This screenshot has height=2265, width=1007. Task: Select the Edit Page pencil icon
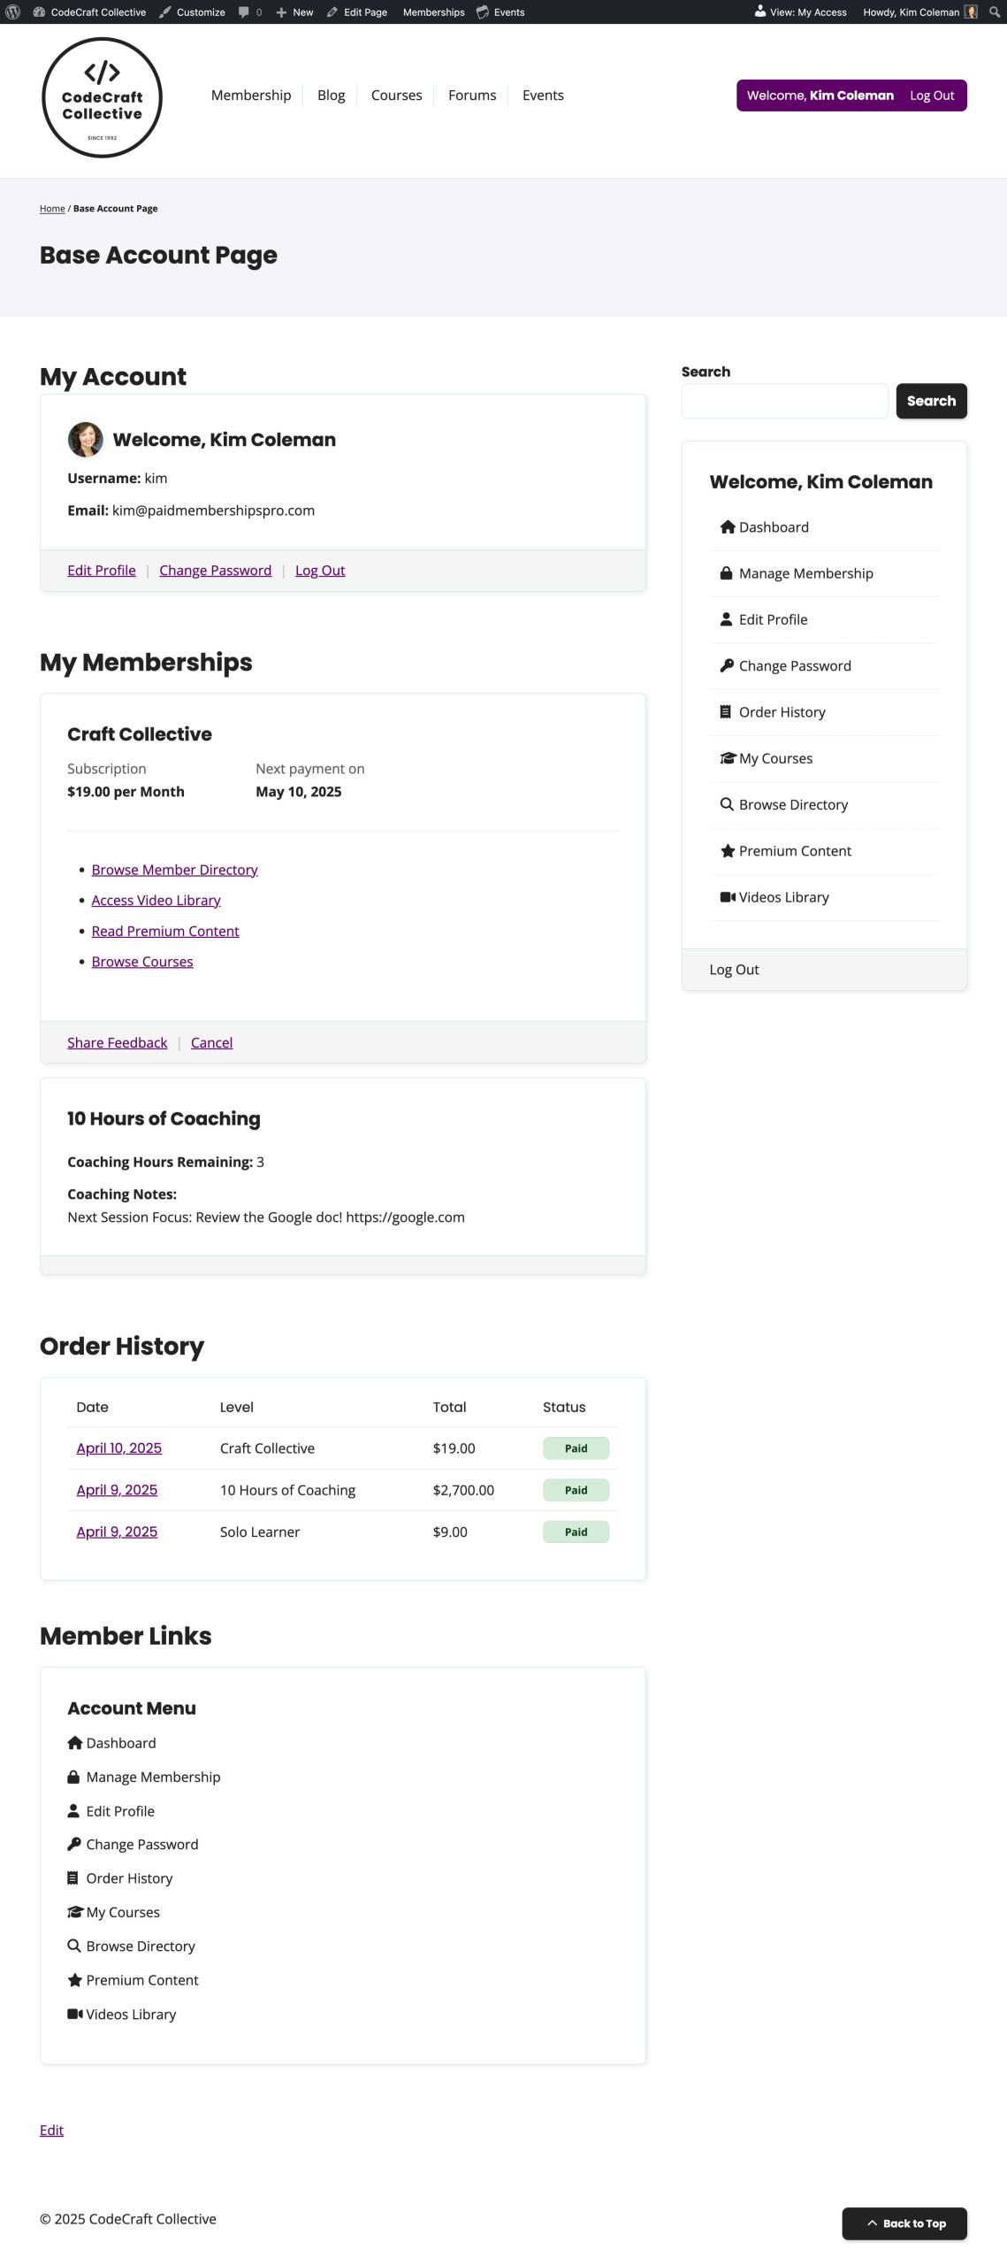click(332, 12)
